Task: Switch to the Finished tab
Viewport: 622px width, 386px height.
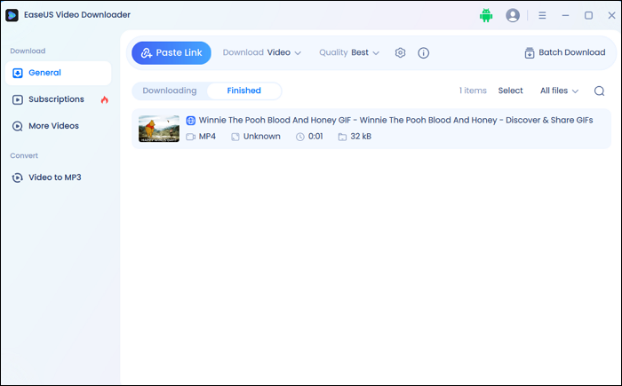Action: pos(244,91)
